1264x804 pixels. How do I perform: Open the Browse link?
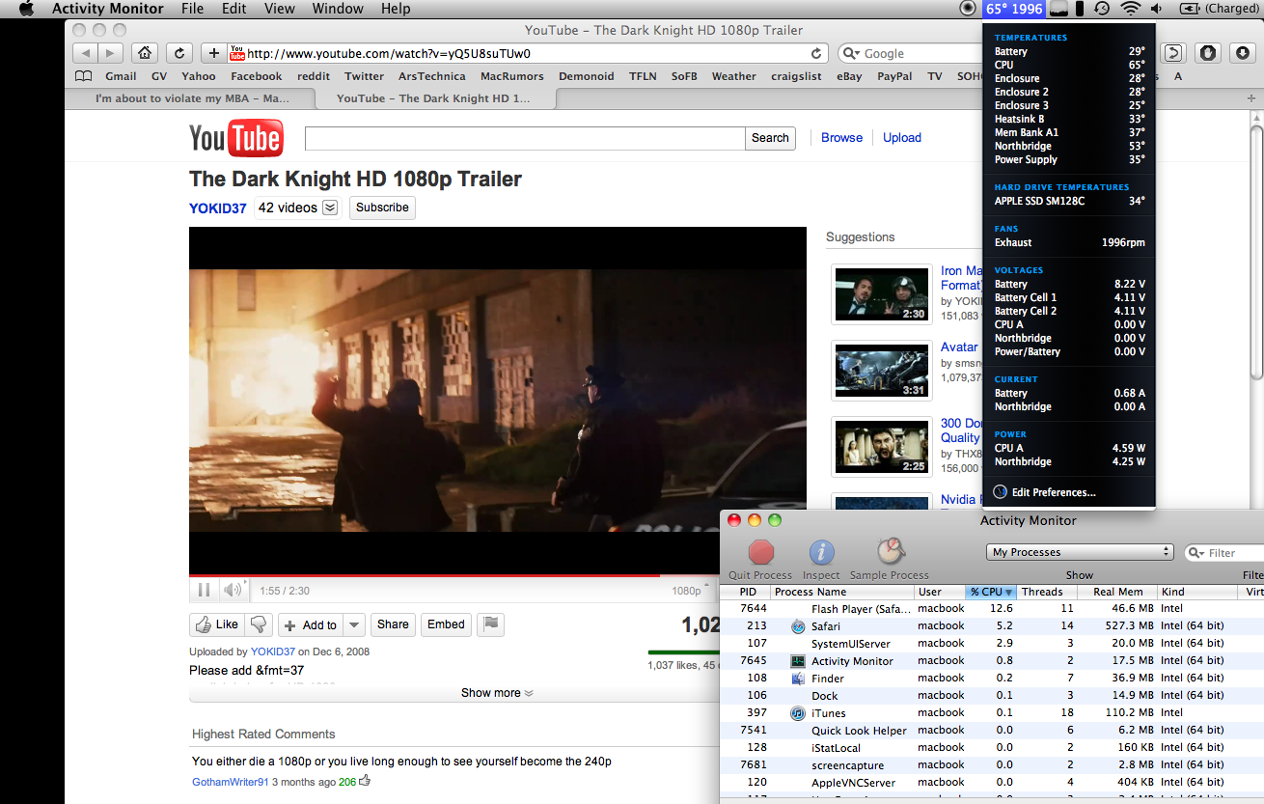841,138
